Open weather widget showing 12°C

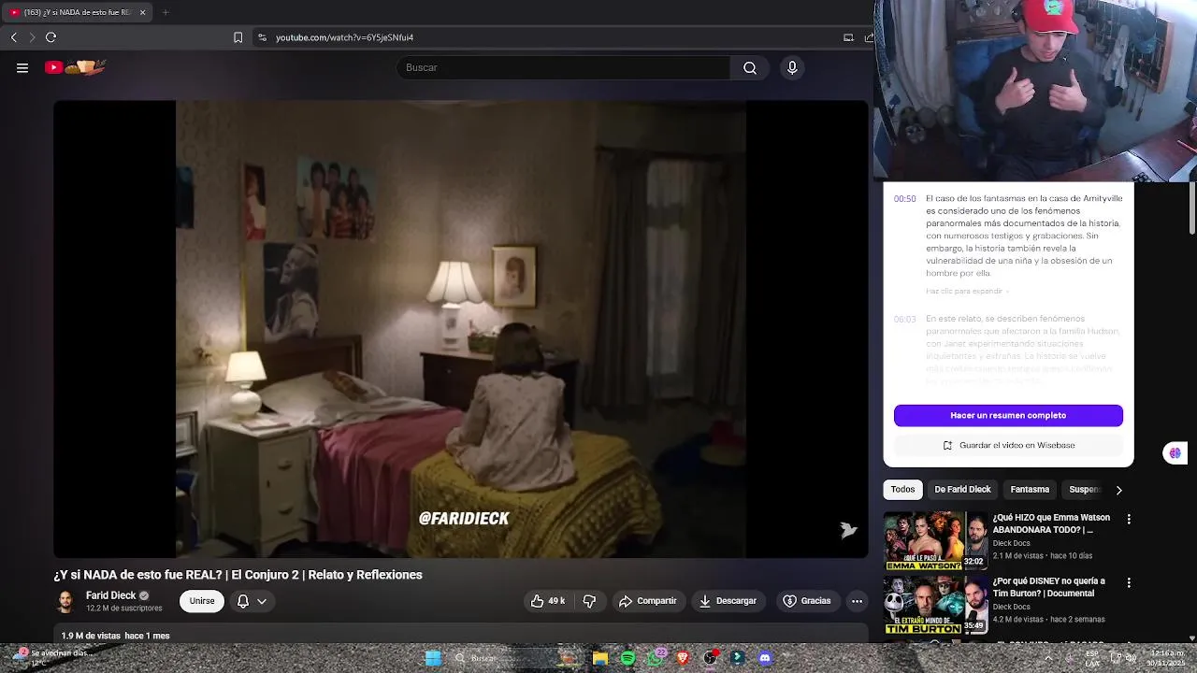click(x=52, y=658)
